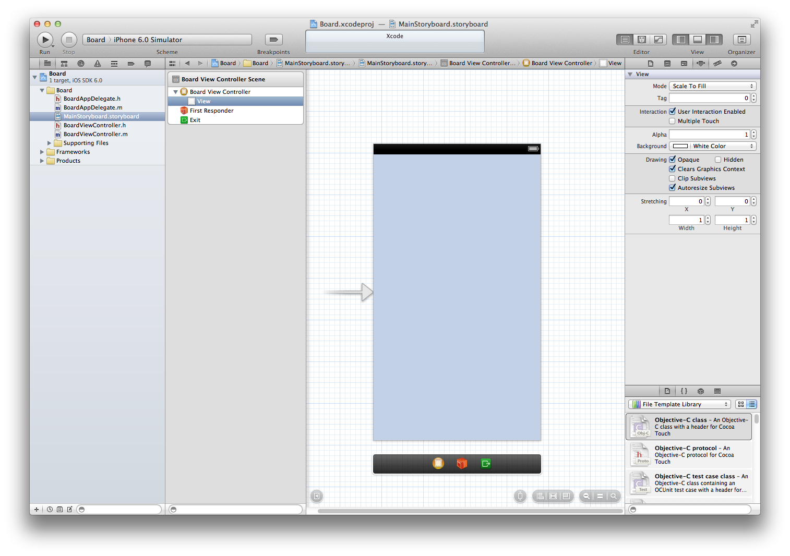Collapse the View inspector section
Image resolution: width=790 pixels, height=556 pixels.
[630, 74]
